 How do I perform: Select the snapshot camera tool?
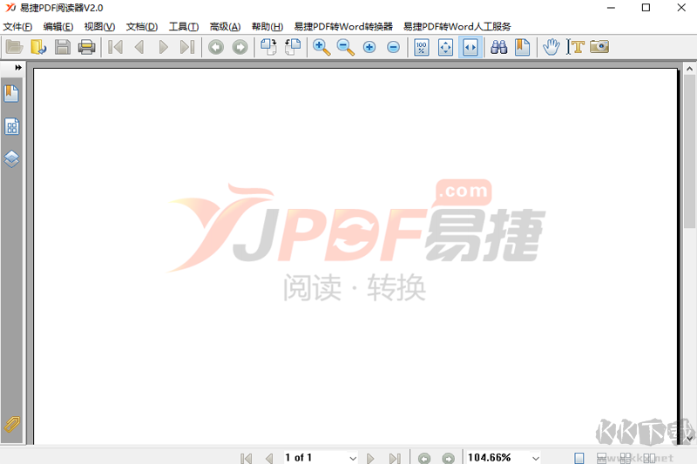(x=599, y=47)
